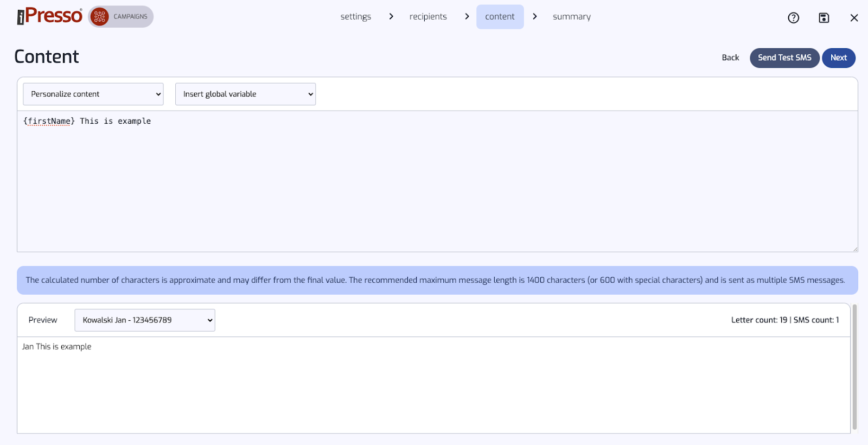868x445 pixels.
Task: Open the help question mark icon
Action: click(793, 18)
